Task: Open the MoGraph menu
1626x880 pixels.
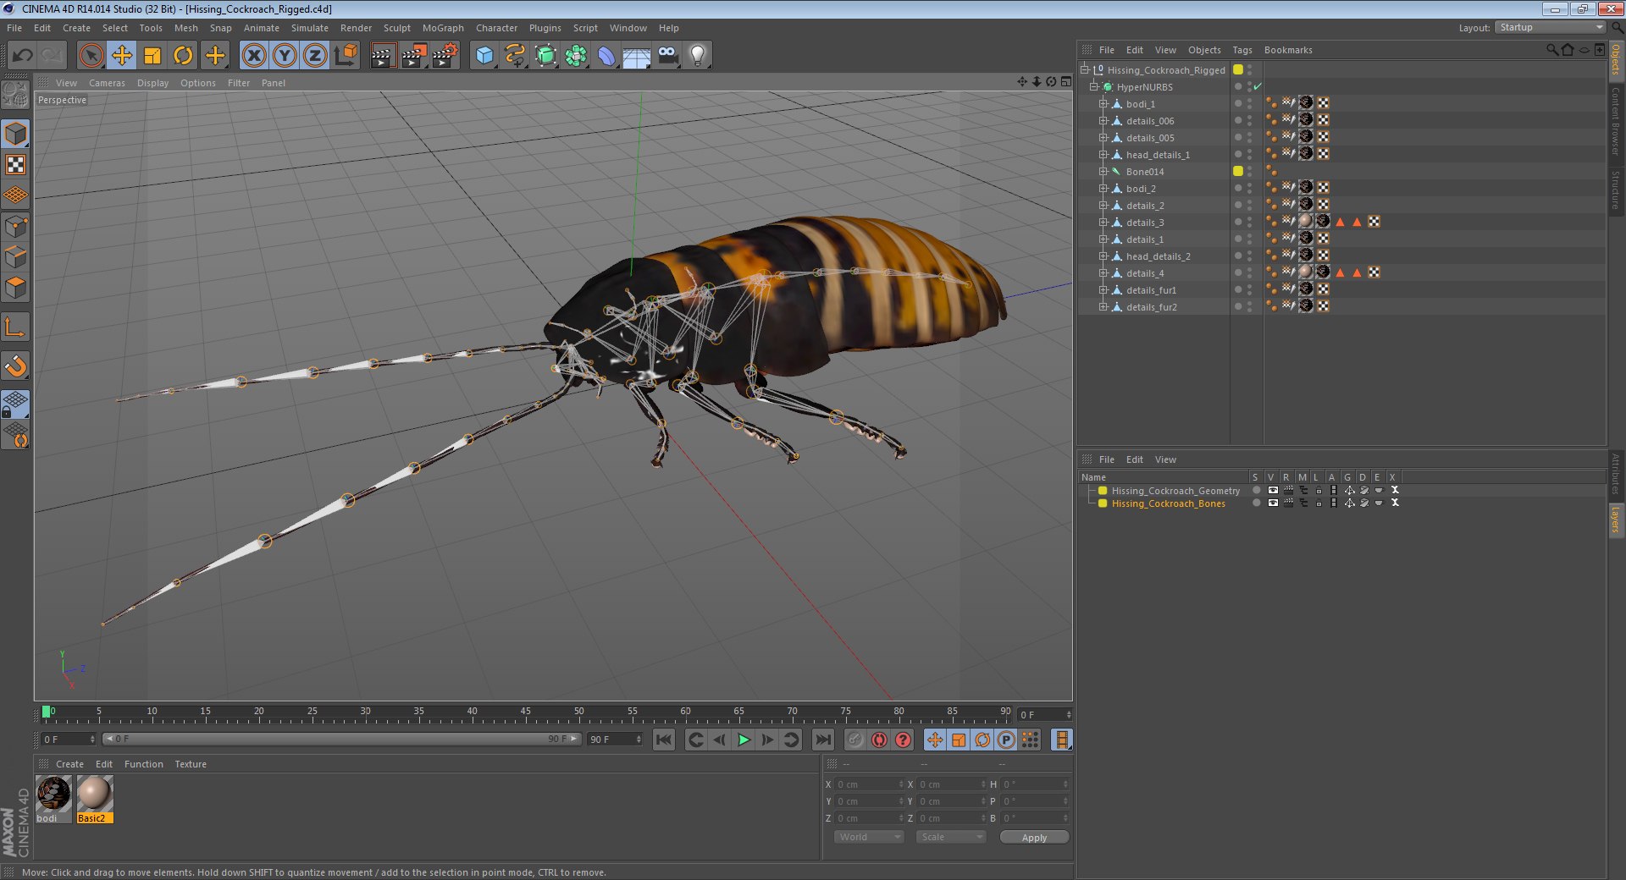Action: coord(443,28)
